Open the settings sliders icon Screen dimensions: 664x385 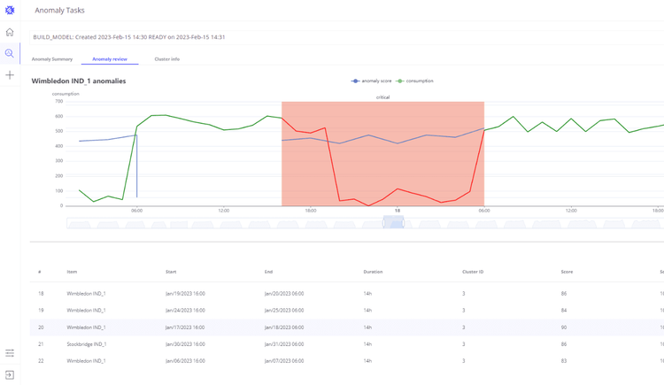(10, 353)
